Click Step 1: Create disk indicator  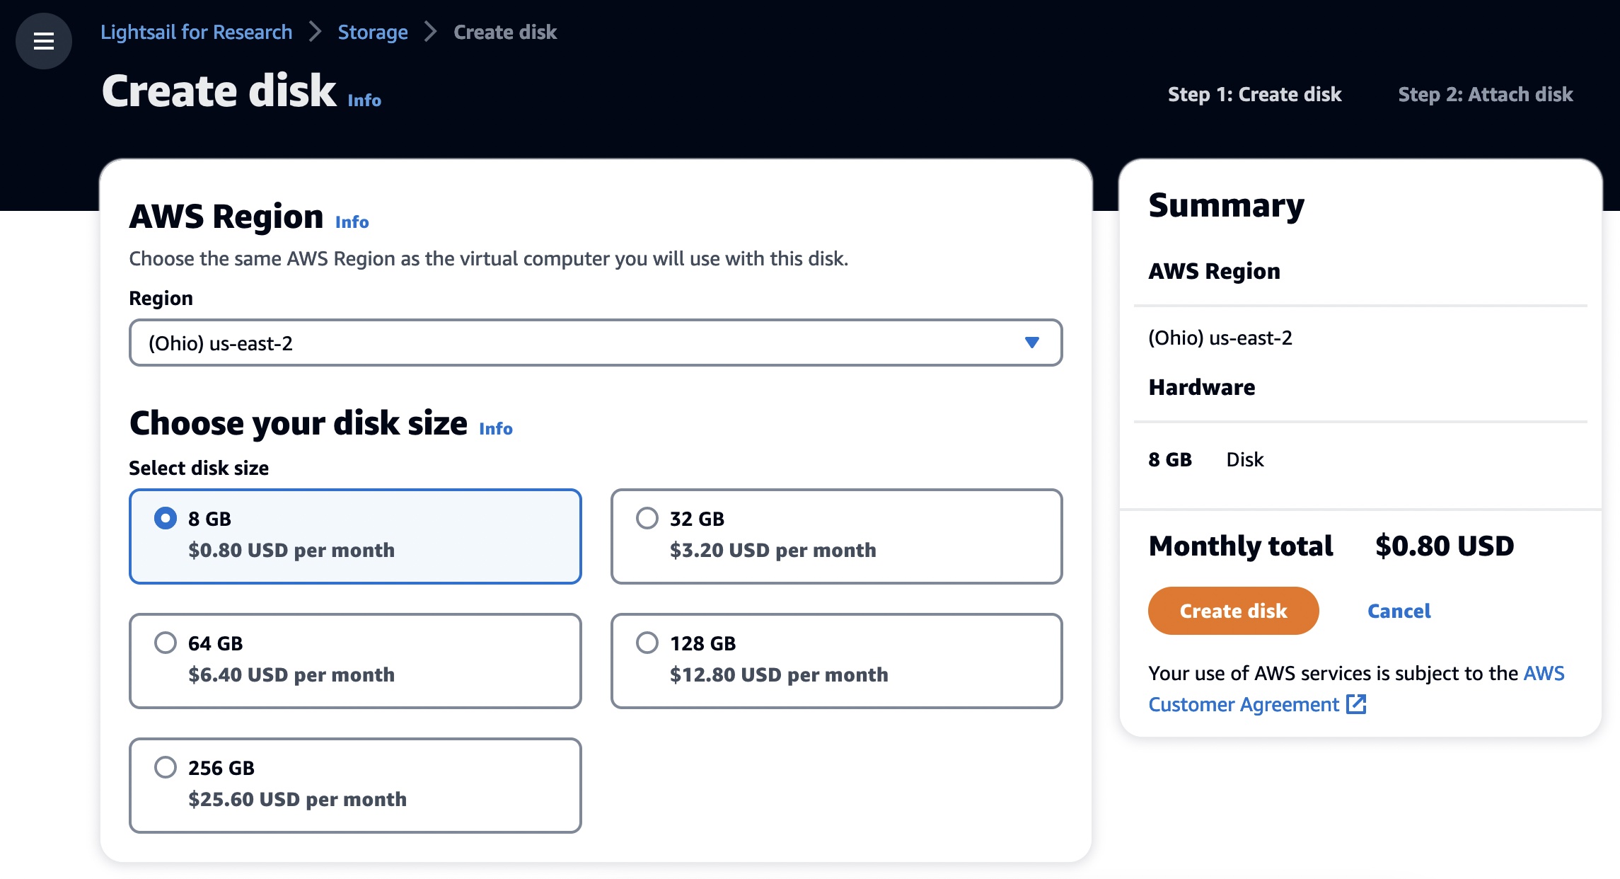click(1254, 94)
